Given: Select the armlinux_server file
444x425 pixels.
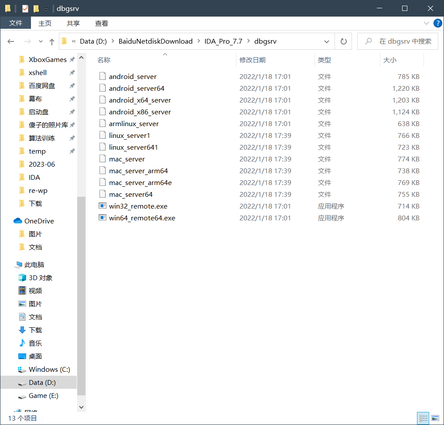Looking at the screenshot, I should click(x=133, y=124).
